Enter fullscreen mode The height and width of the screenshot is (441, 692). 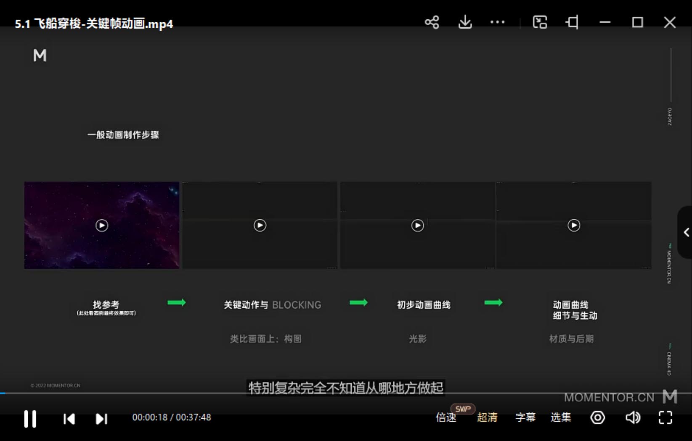coord(665,417)
